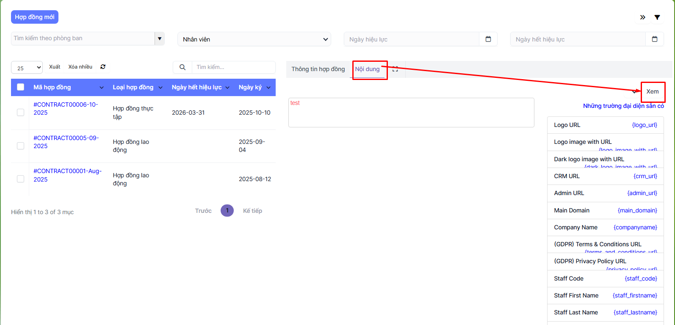Select the checkbox for #CONTRACT00001-Aug-2025
The image size is (675, 325).
click(x=20, y=179)
